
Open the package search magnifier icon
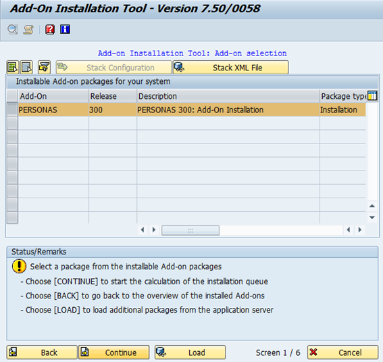click(x=13, y=30)
